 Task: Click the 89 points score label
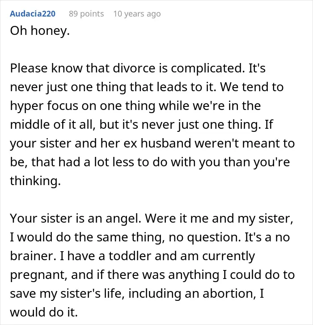click(x=86, y=14)
